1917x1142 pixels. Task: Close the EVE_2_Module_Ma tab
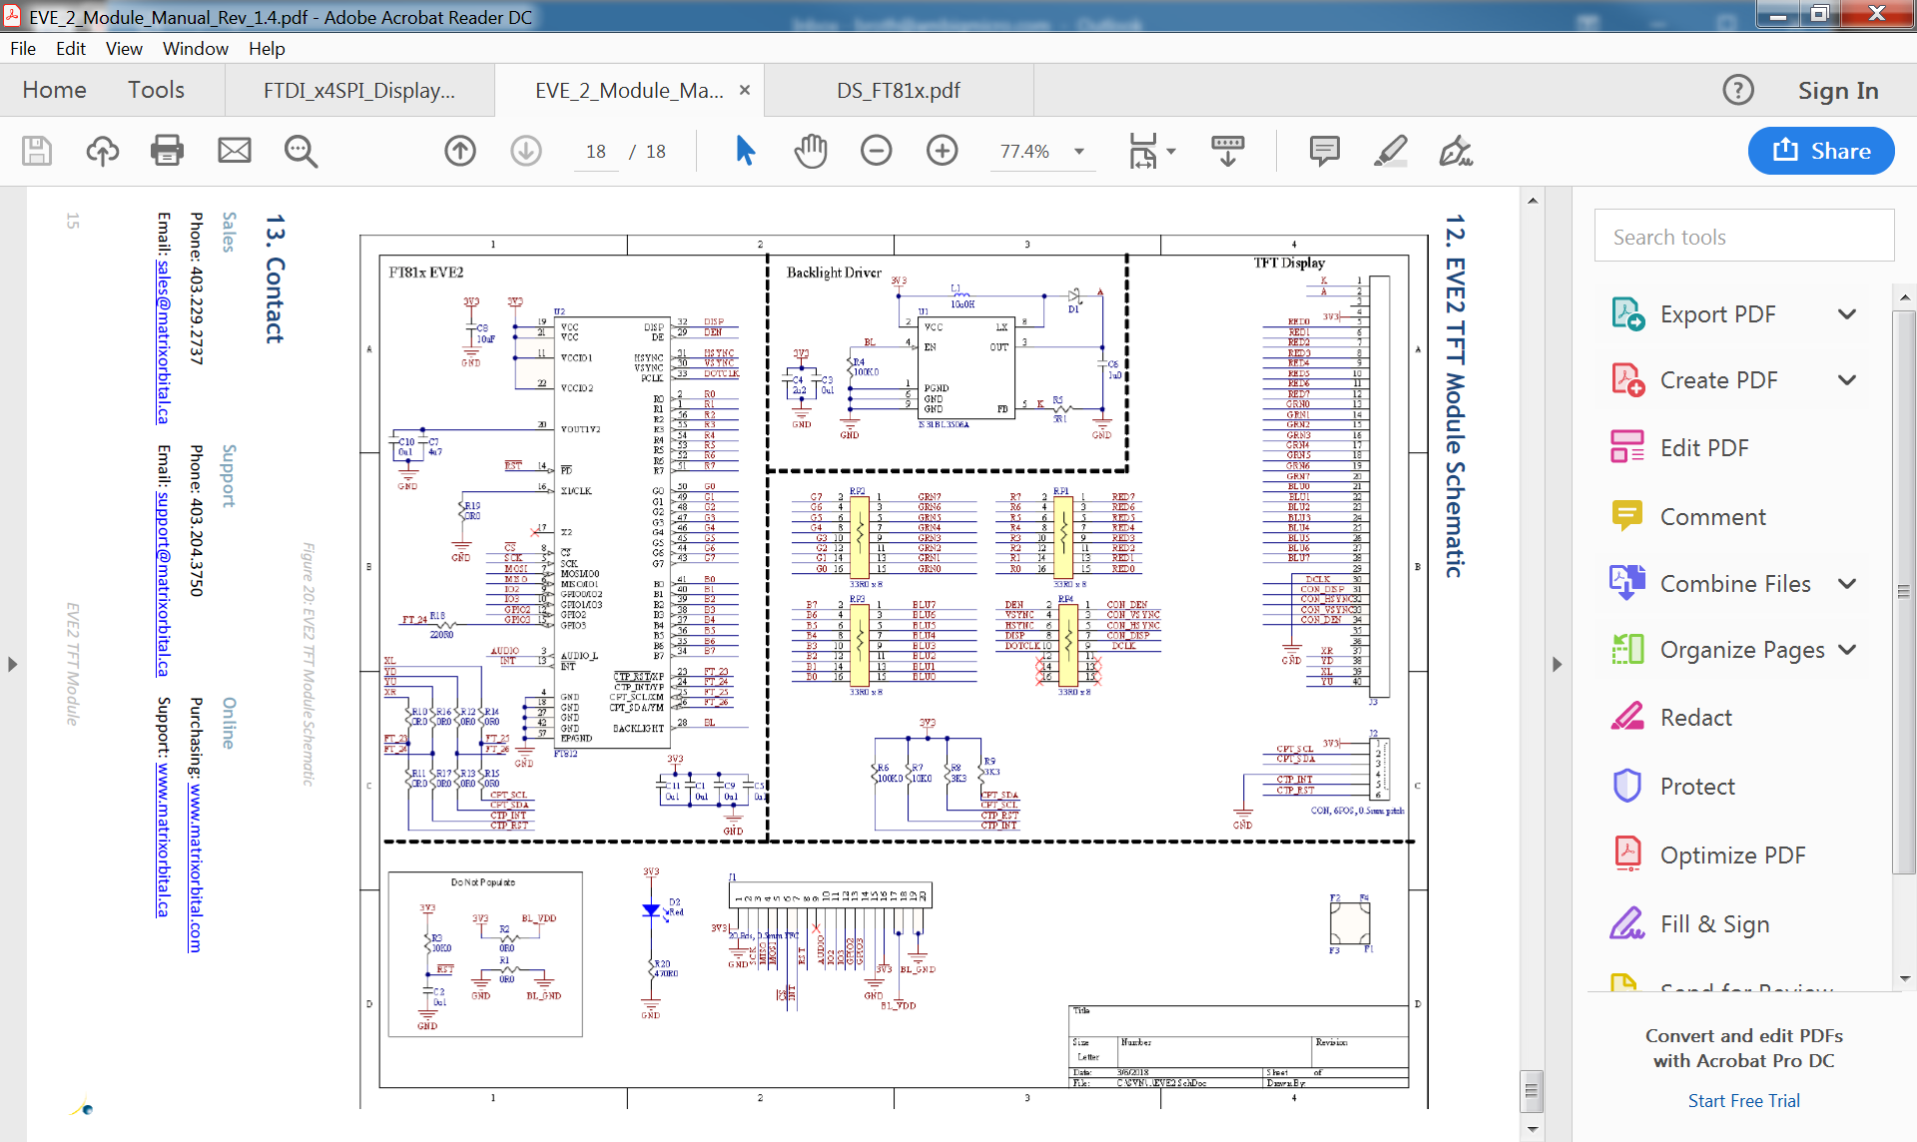click(x=745, y=90)
